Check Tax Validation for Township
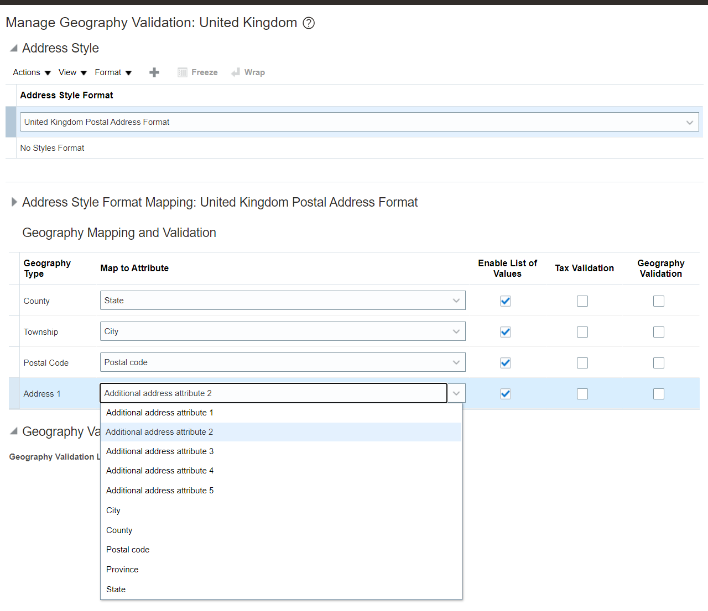 point(582,332)
